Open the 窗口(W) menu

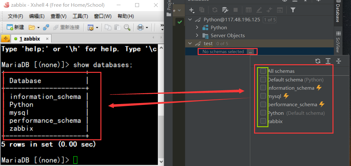coord(103,16)
